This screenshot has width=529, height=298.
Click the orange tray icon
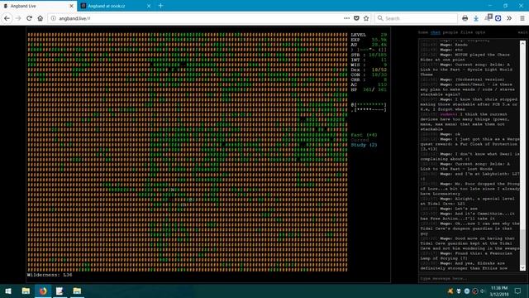pos(450,291)
